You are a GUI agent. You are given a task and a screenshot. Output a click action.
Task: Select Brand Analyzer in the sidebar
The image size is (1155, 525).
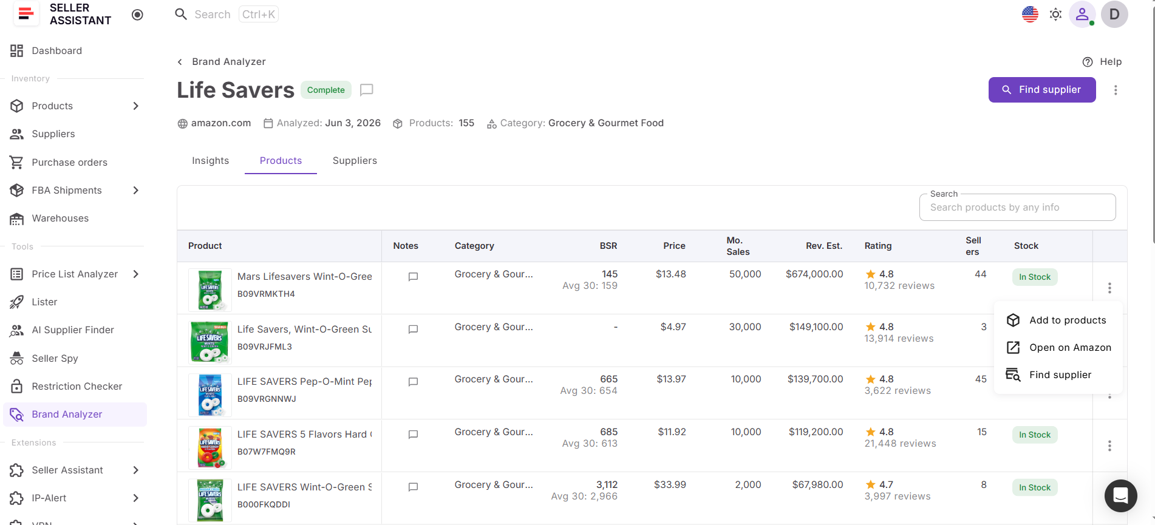[75, 415]
